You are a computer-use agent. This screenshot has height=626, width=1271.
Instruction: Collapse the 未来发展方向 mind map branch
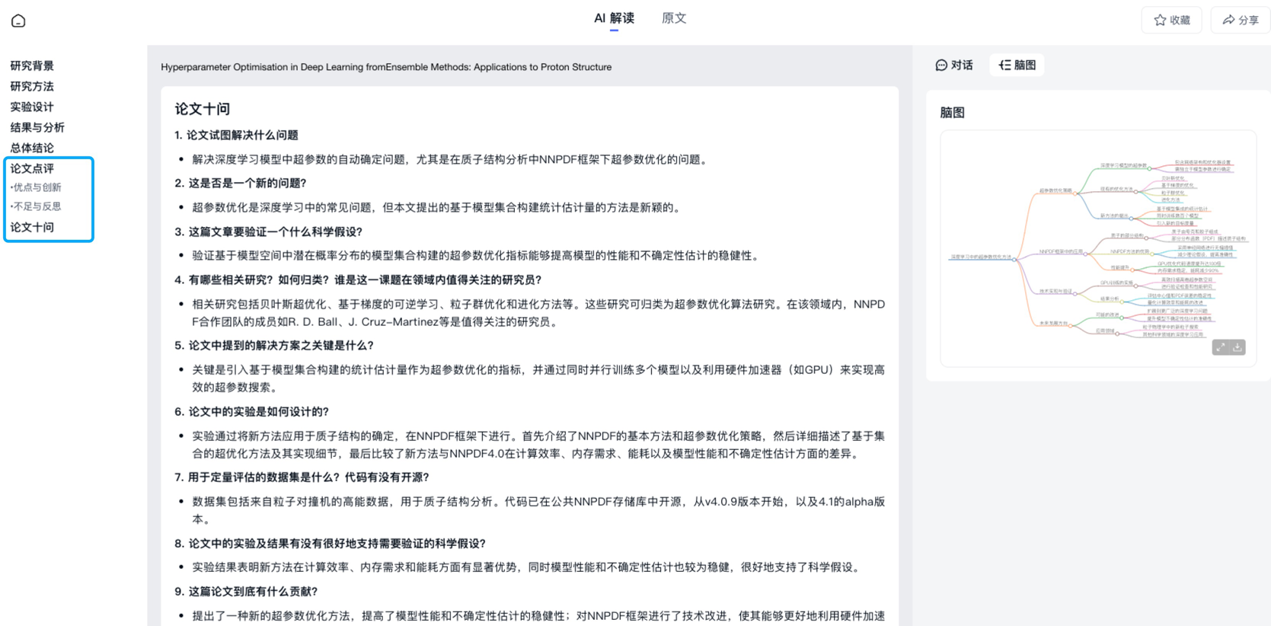coord(1071,324)
